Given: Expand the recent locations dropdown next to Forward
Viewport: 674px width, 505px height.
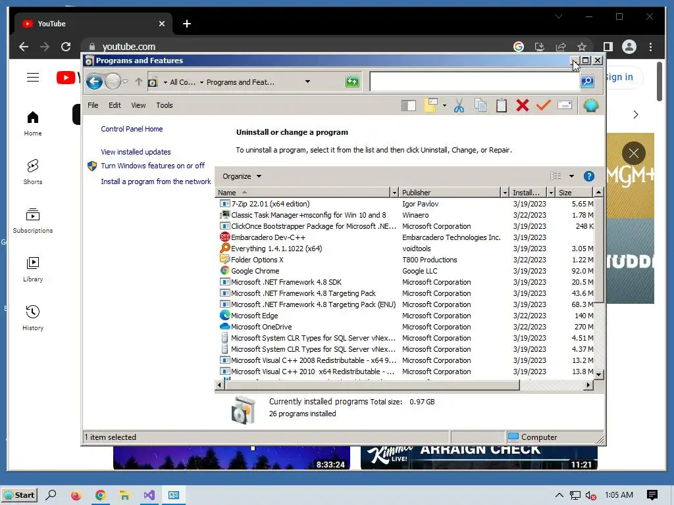Looking at the screenshot, I should (x=126, y=82).
